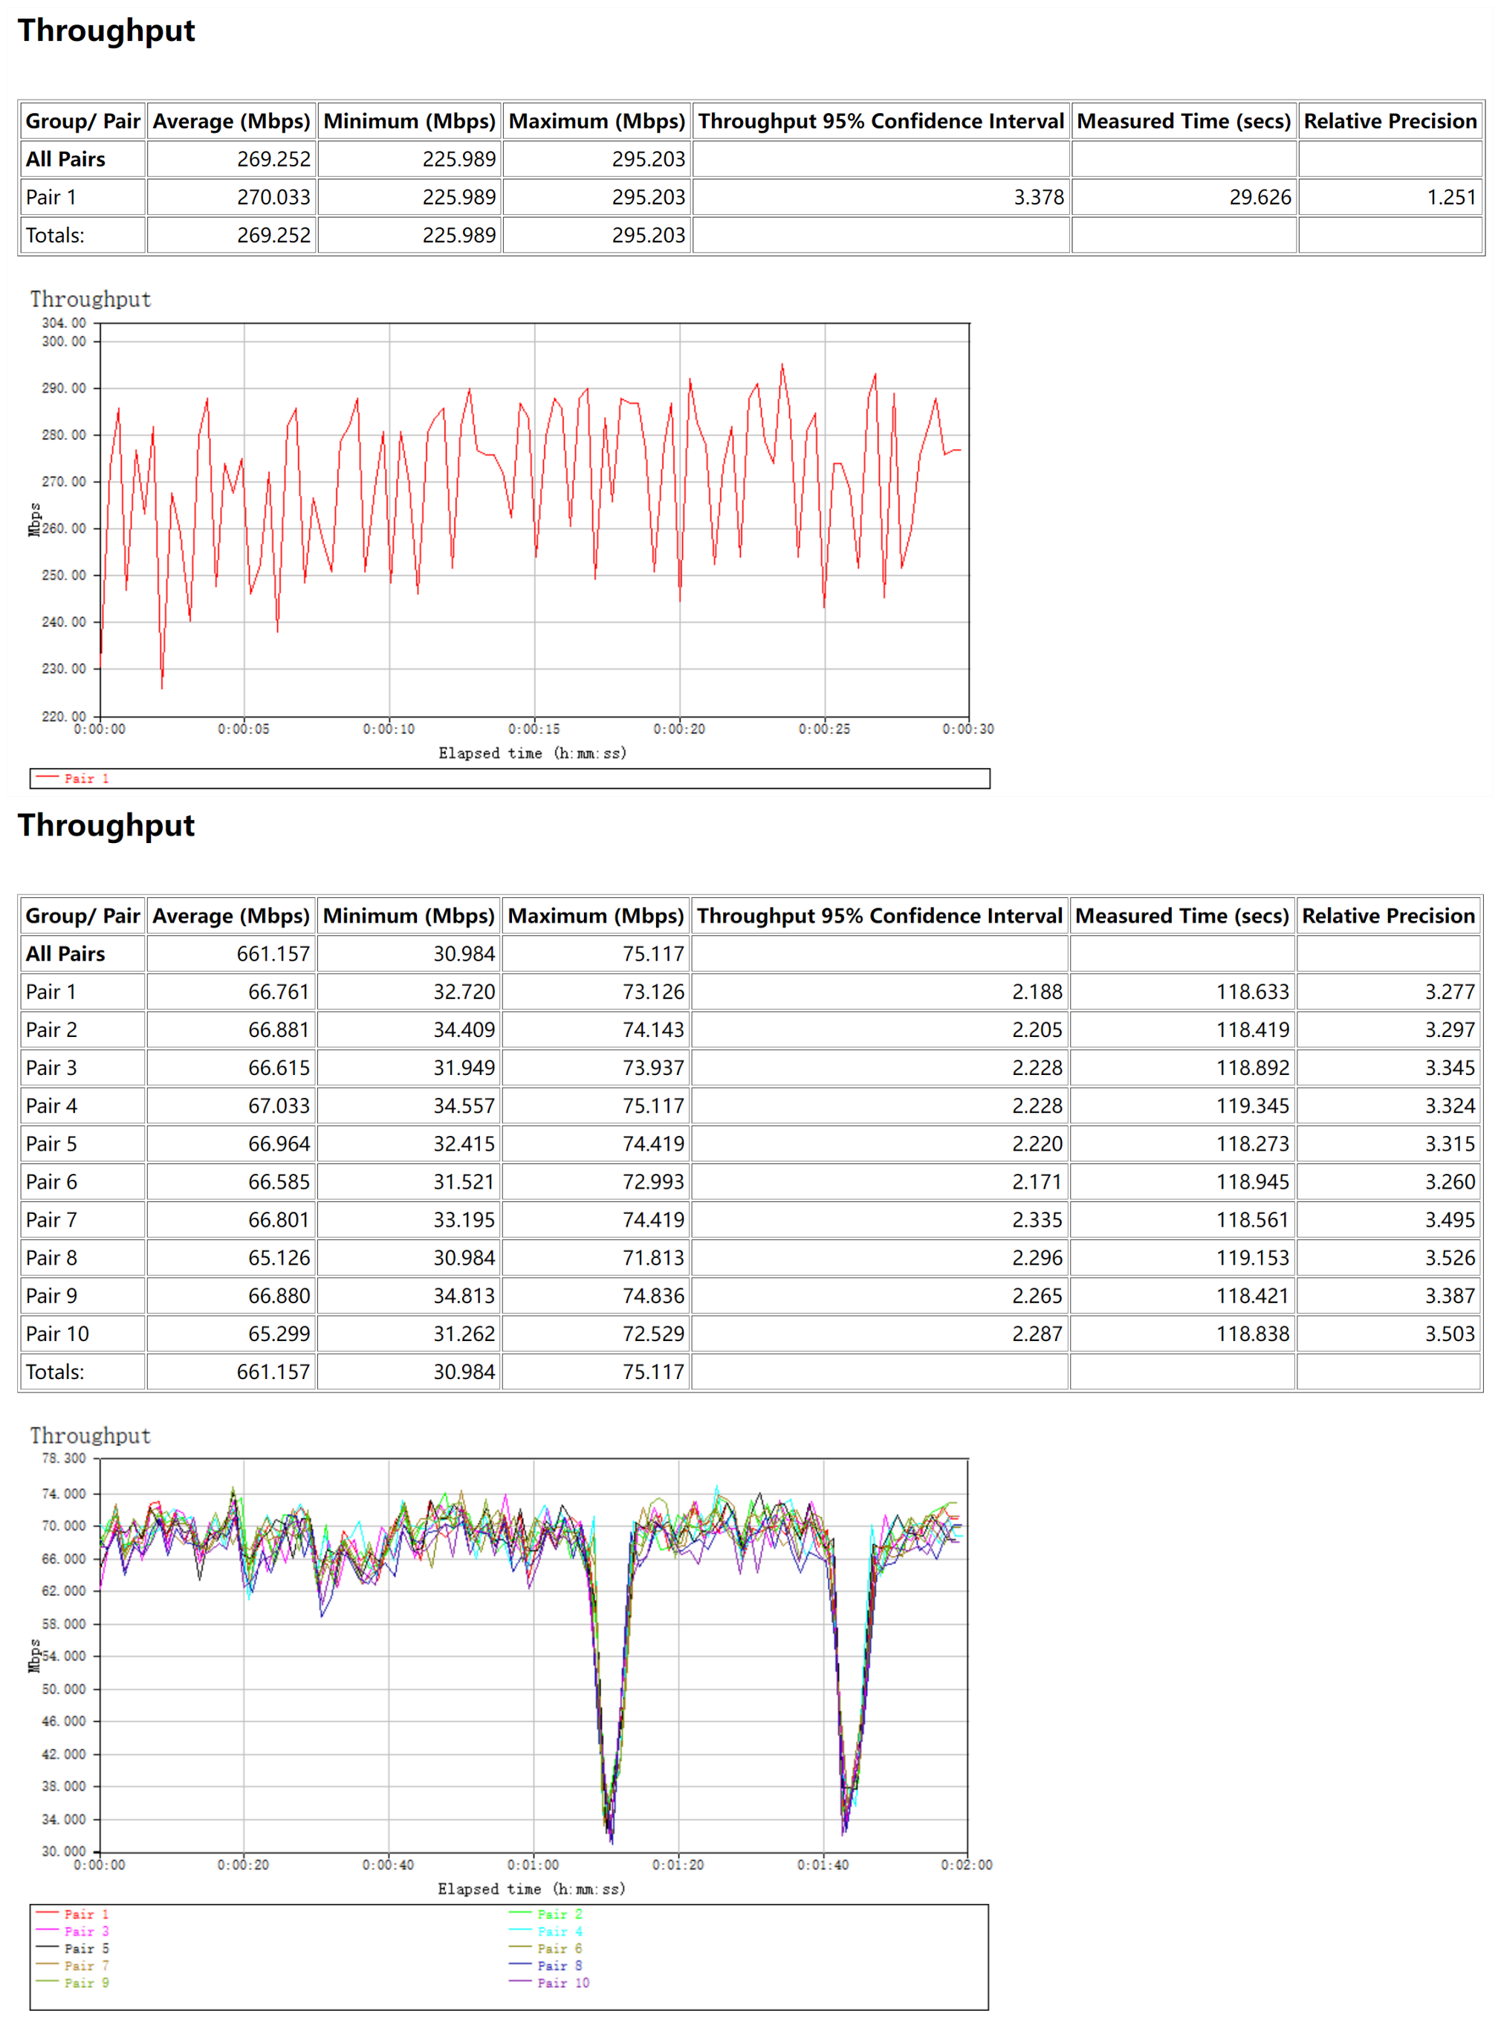The height and width of the screenshot is (2028, 1501).
Task: Click the 0:00:15 time label on upper chart
Action: pos(534,729)
